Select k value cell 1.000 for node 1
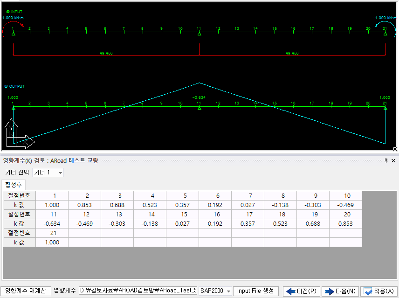 click(x=52, y=205)
